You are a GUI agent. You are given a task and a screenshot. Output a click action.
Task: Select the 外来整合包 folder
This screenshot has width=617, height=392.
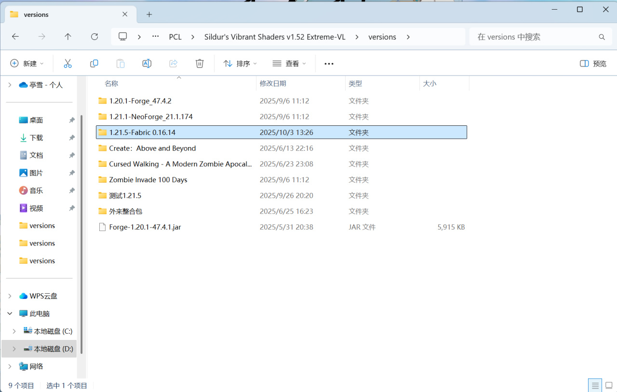(282, 211)
